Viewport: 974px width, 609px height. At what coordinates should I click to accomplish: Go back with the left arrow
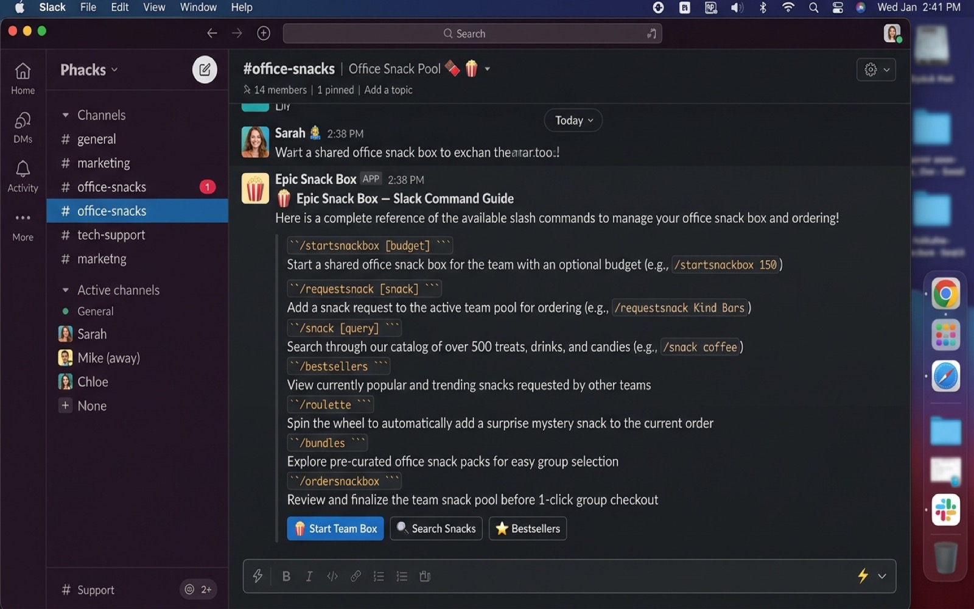click(212, 33)
